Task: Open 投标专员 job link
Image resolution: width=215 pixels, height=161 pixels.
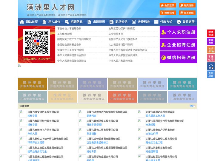Action: coord(32,116)
